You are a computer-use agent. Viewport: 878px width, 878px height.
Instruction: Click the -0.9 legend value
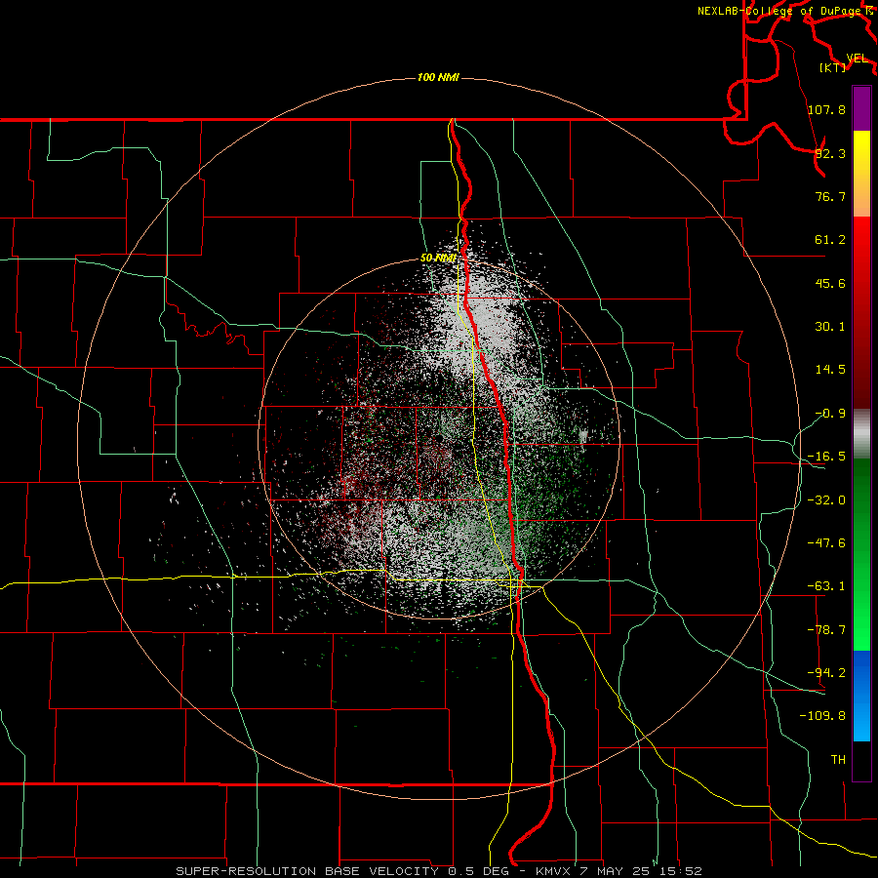pyautogui.click(x=830, y=414)
